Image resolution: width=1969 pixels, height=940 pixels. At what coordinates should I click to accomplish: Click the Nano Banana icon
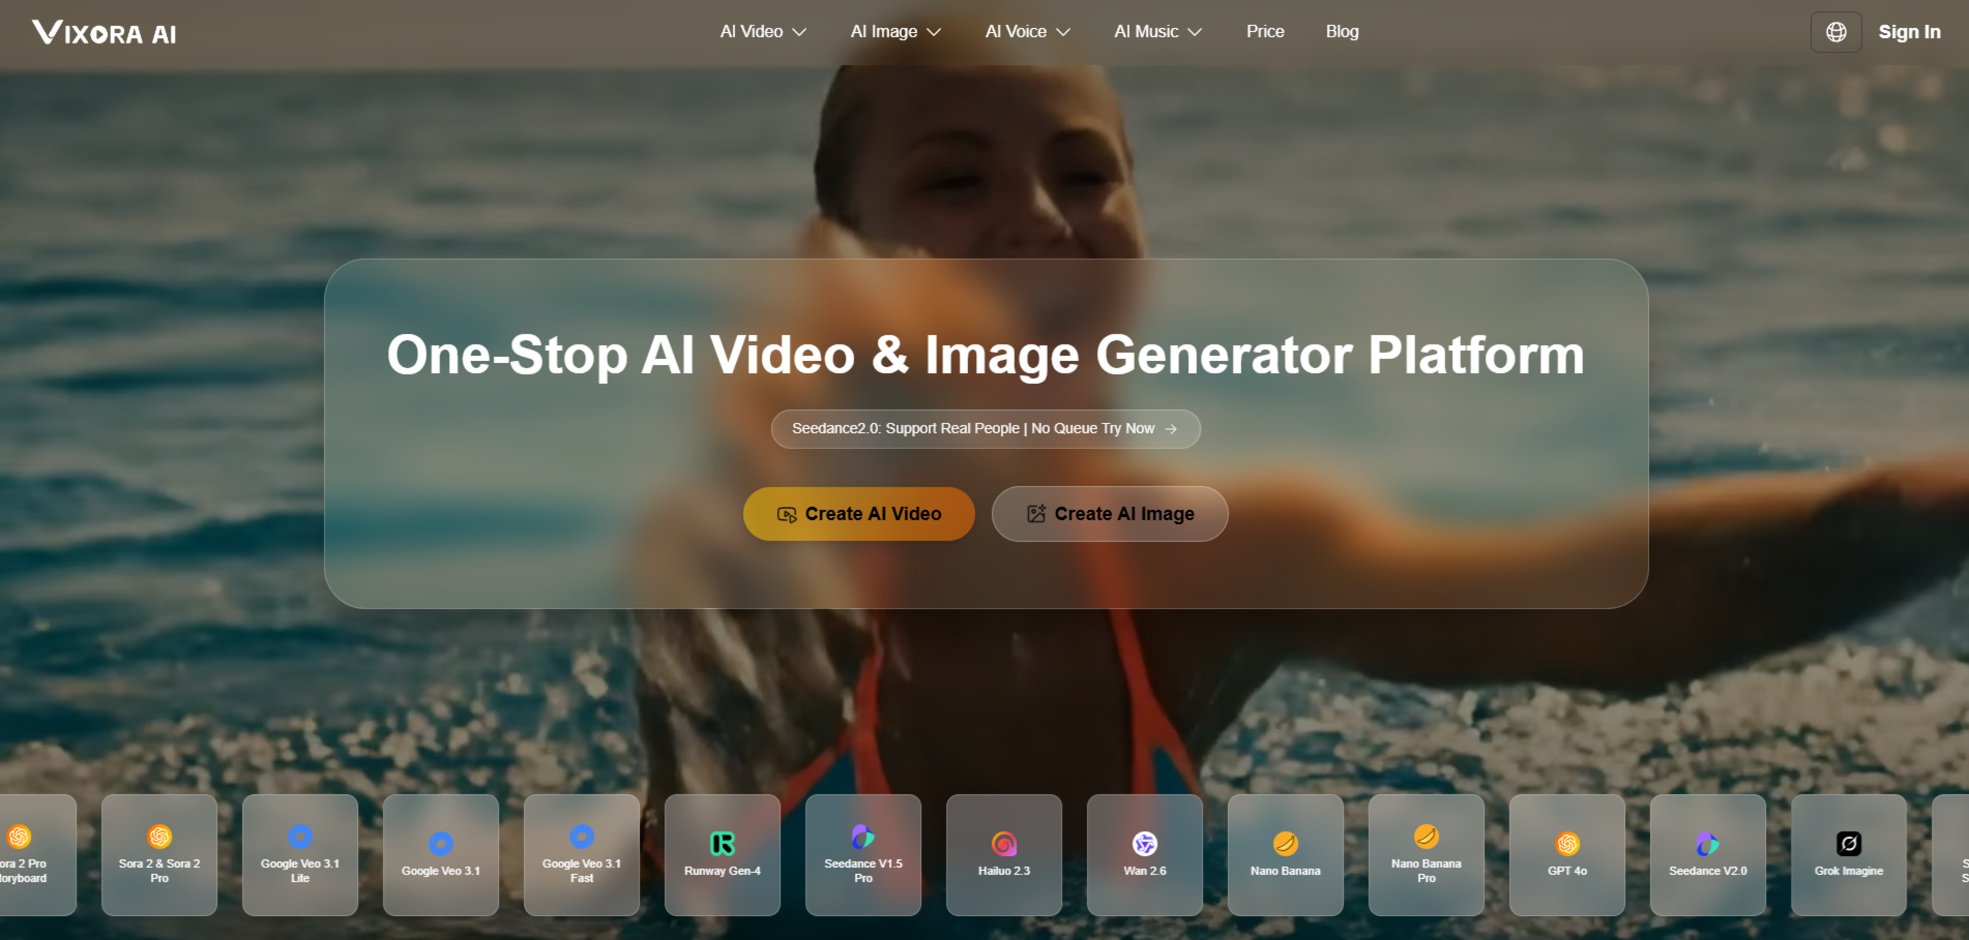[1285, 843]
